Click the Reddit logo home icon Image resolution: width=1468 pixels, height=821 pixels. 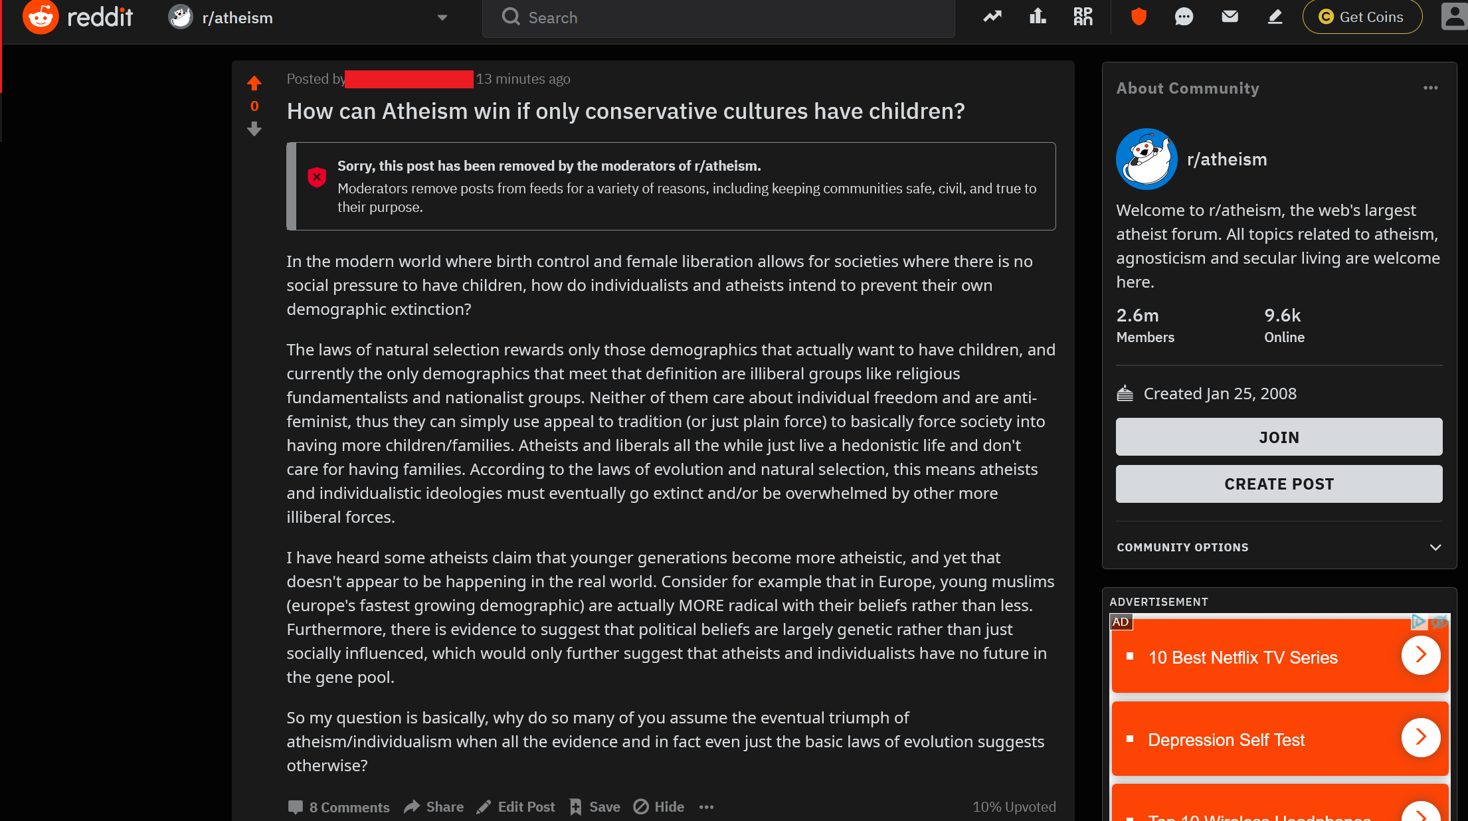click(41, 17)
